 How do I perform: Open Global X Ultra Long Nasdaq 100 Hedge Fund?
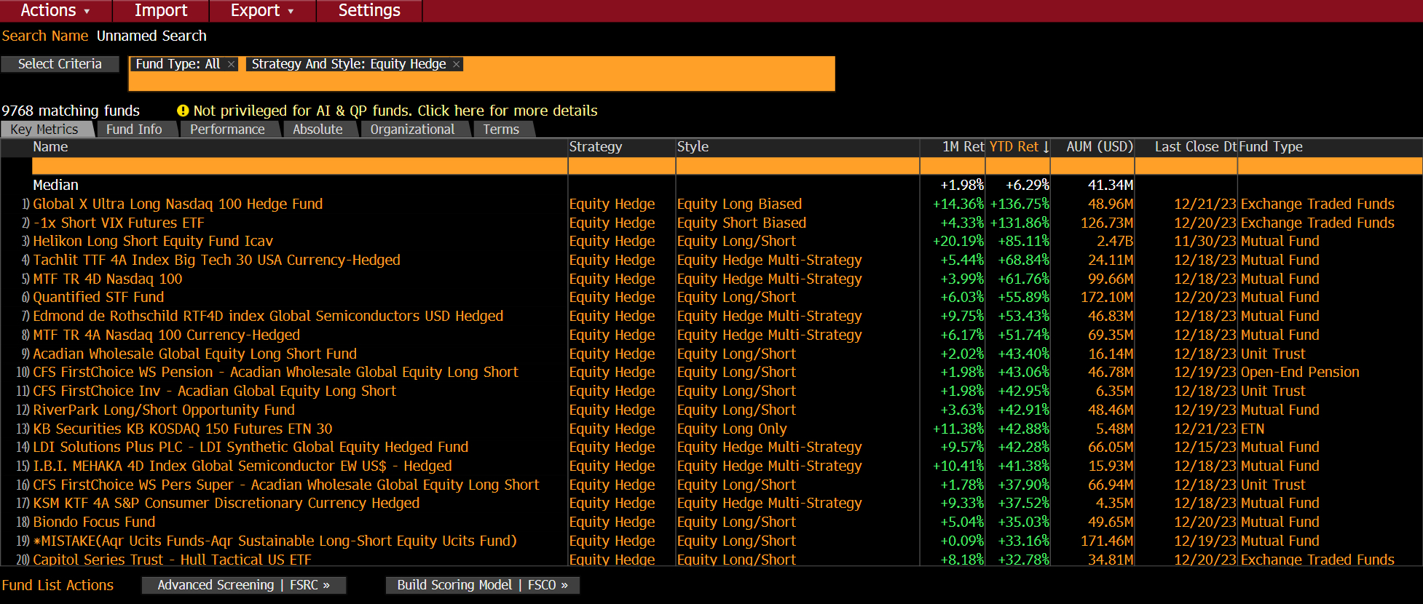178,204
